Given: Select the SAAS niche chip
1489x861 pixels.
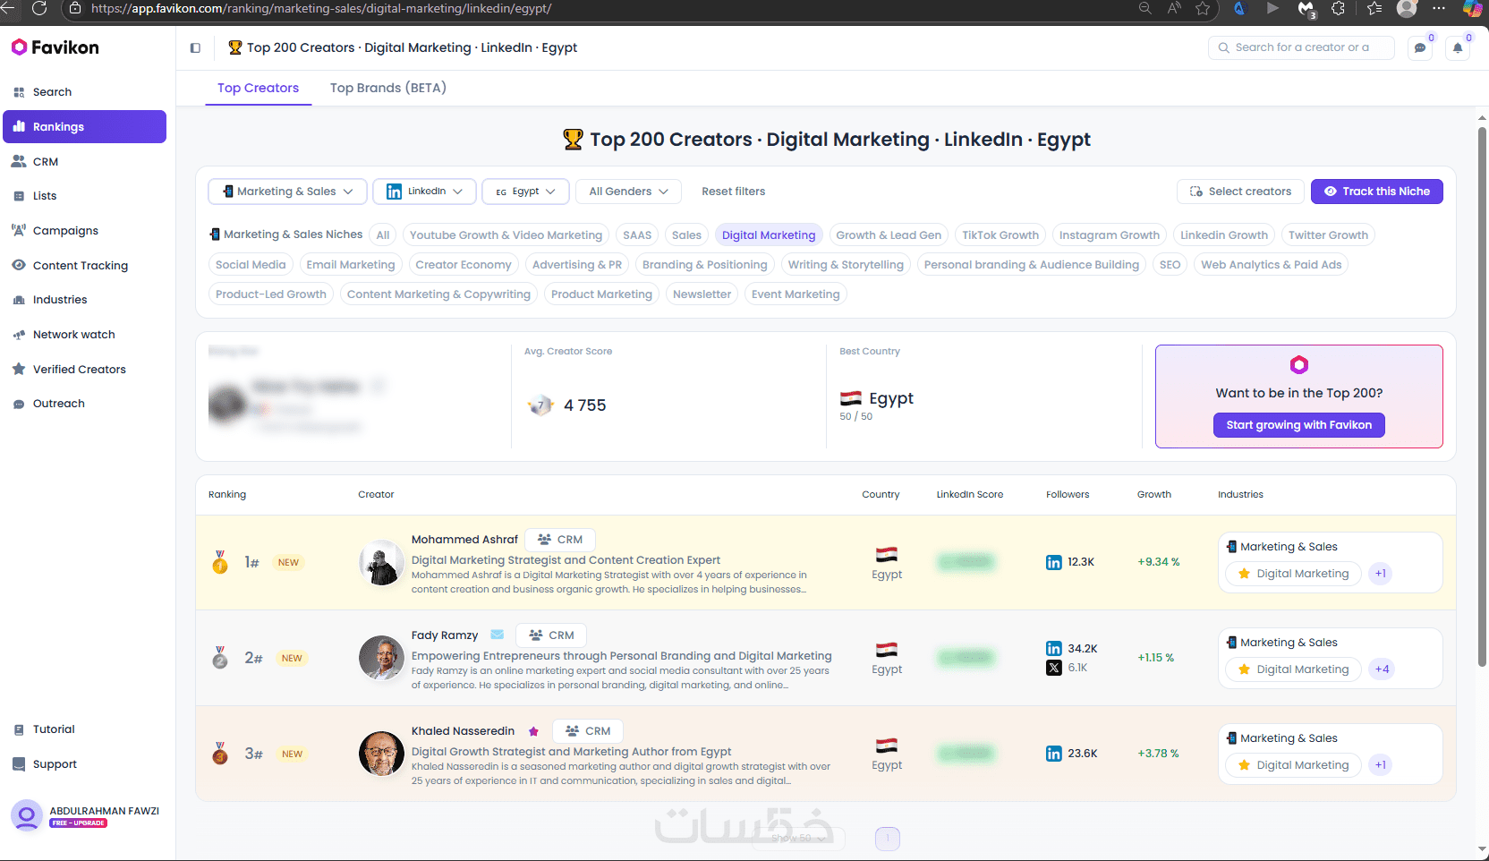Looking at the screenshot, I should click(x=637, y=235).
